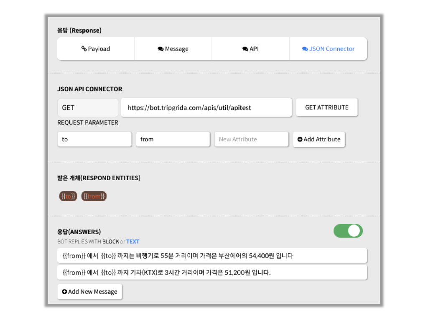Choose TEXT reply type
Screen dimensions: 428x321
point(132,242)
